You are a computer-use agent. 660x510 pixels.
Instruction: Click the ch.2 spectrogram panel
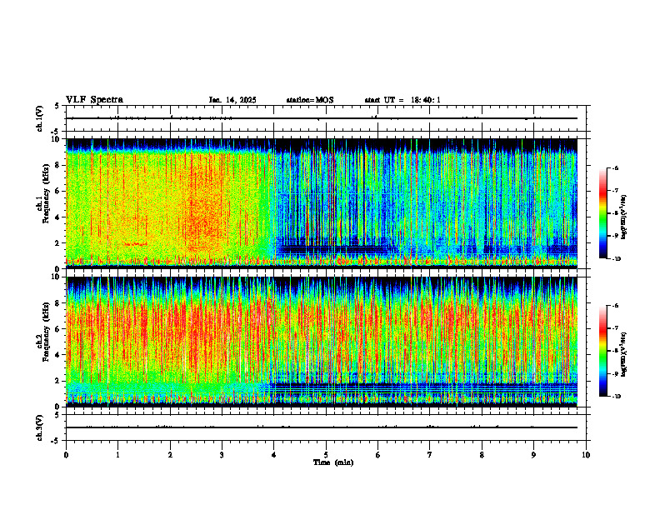click(322, 342)
